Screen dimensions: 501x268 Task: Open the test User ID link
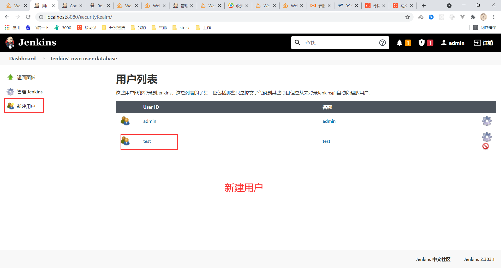coord(147,141)
